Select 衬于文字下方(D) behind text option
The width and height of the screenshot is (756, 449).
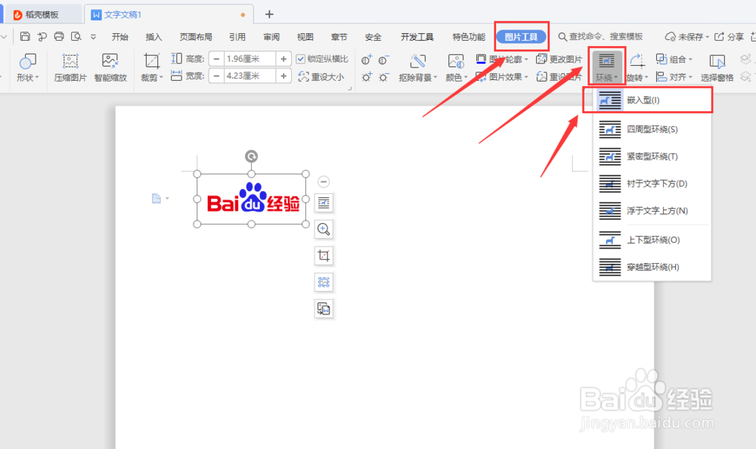coord(652,183)
